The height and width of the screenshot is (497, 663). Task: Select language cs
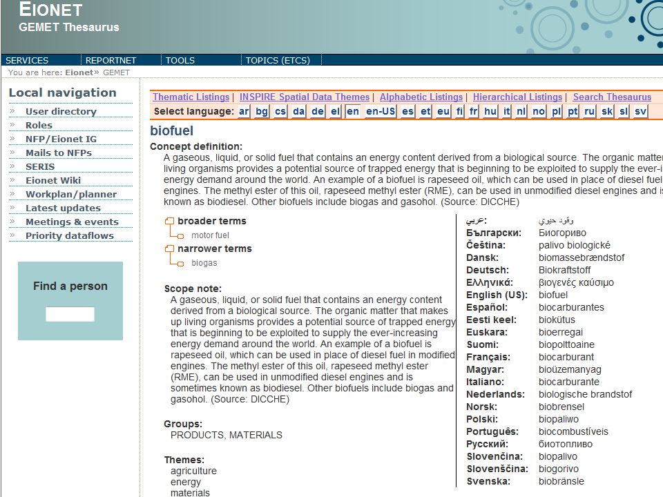(x=280, y=112)
